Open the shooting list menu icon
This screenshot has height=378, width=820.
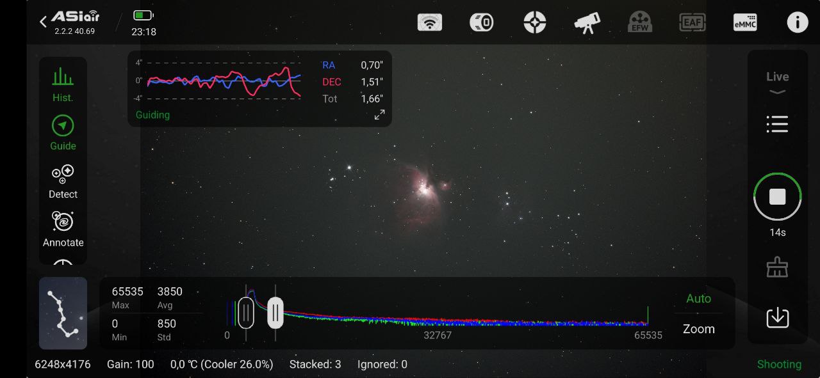tap(777, 124)
